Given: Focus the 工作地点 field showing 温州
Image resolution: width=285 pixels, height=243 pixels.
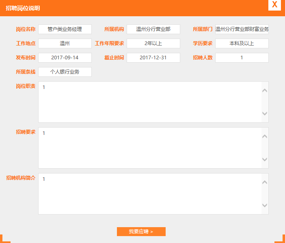Looking at the screenshot, I should [x=65, y=43].
